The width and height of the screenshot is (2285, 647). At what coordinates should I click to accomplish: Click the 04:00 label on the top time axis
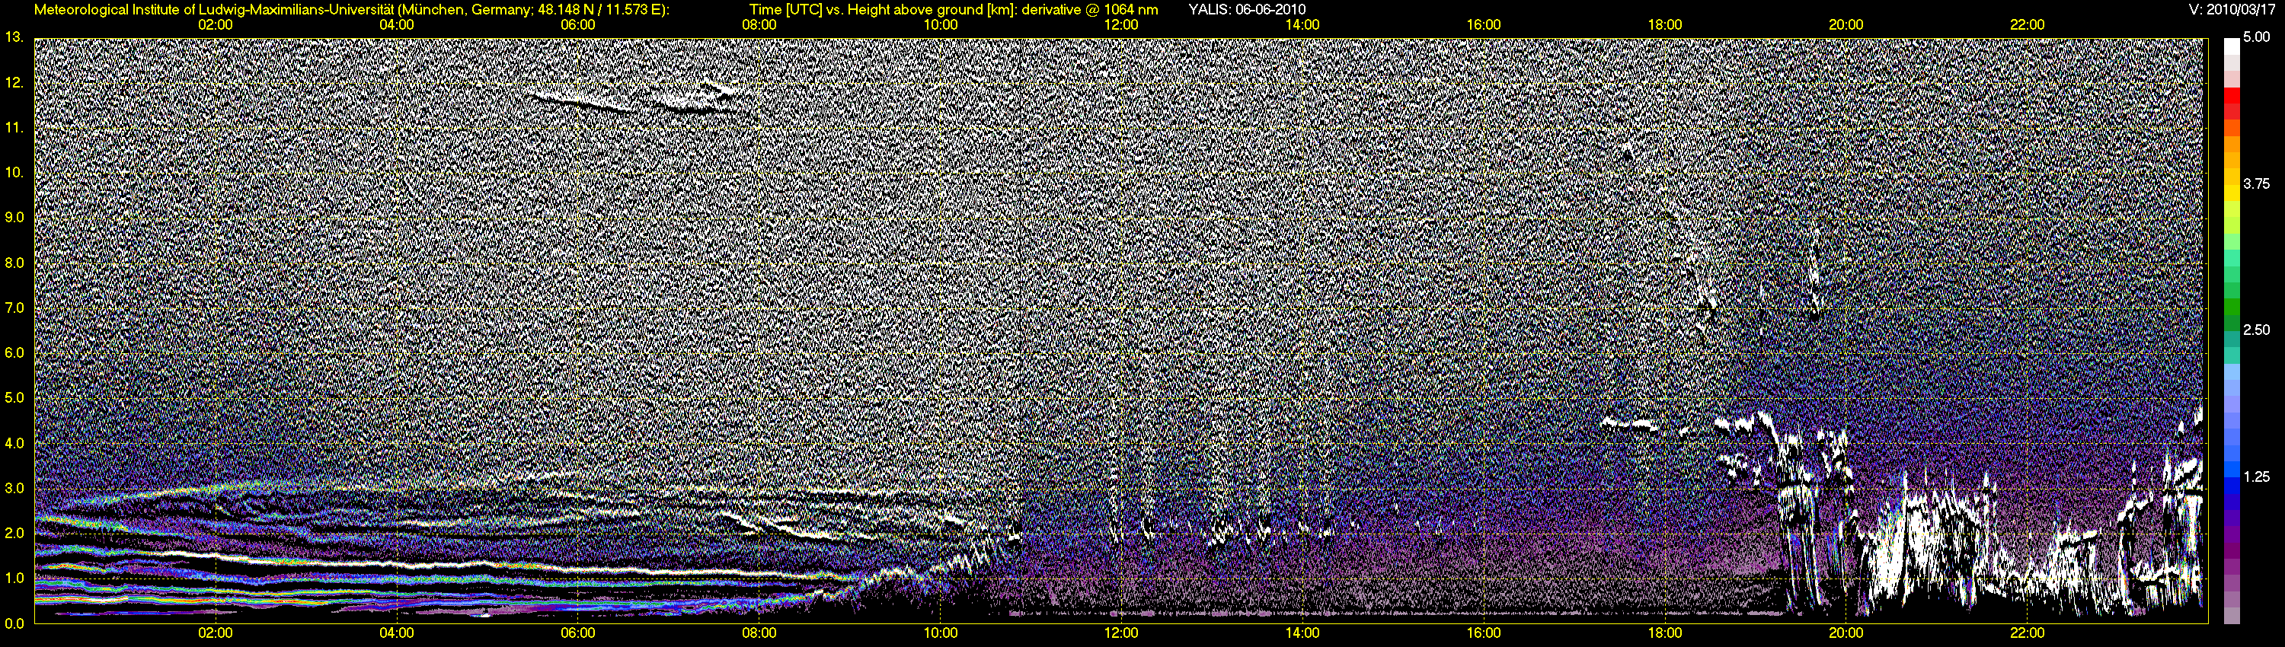pos(397,25)
